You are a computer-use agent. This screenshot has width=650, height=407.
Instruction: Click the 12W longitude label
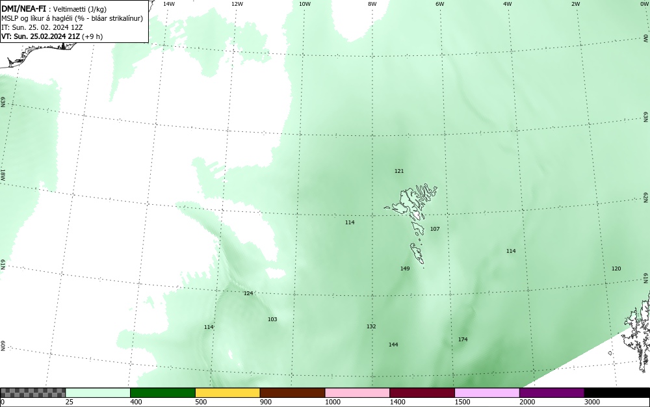(x=237, y=4)
